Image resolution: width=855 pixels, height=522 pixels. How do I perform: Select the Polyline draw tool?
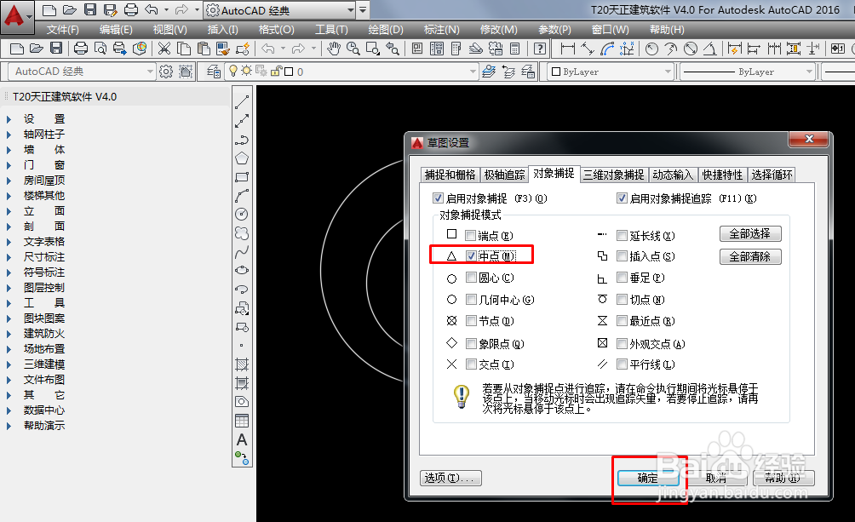click(x=242, y=139)
